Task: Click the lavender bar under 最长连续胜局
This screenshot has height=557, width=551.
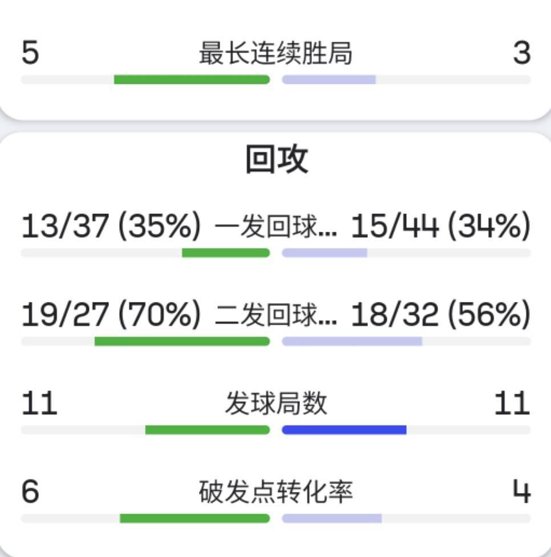Action: [329, 79]
